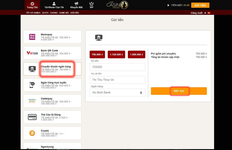Choose the VietQR Bank QR Code icon
The image size is (232, 150).
point(32,53)
